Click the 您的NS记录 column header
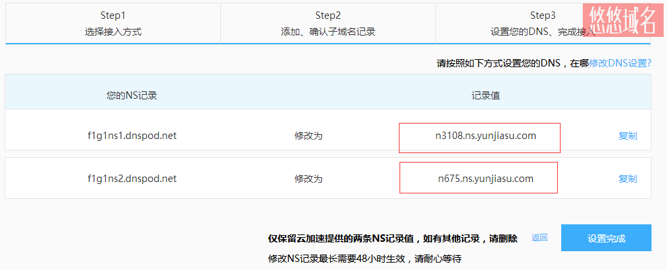 (132, 95)
